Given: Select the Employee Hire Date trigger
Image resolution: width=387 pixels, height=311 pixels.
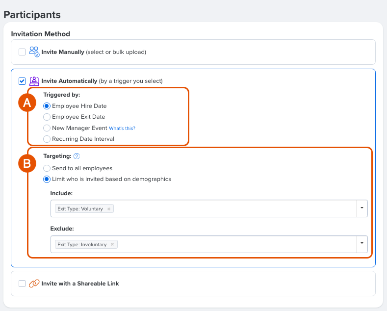Looking at the screenshot, I should [x=47, y=106].
